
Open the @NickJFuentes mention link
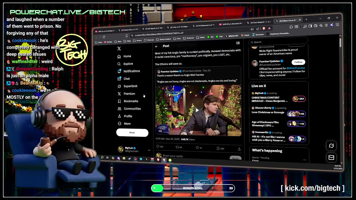click(x=296, y=68)
